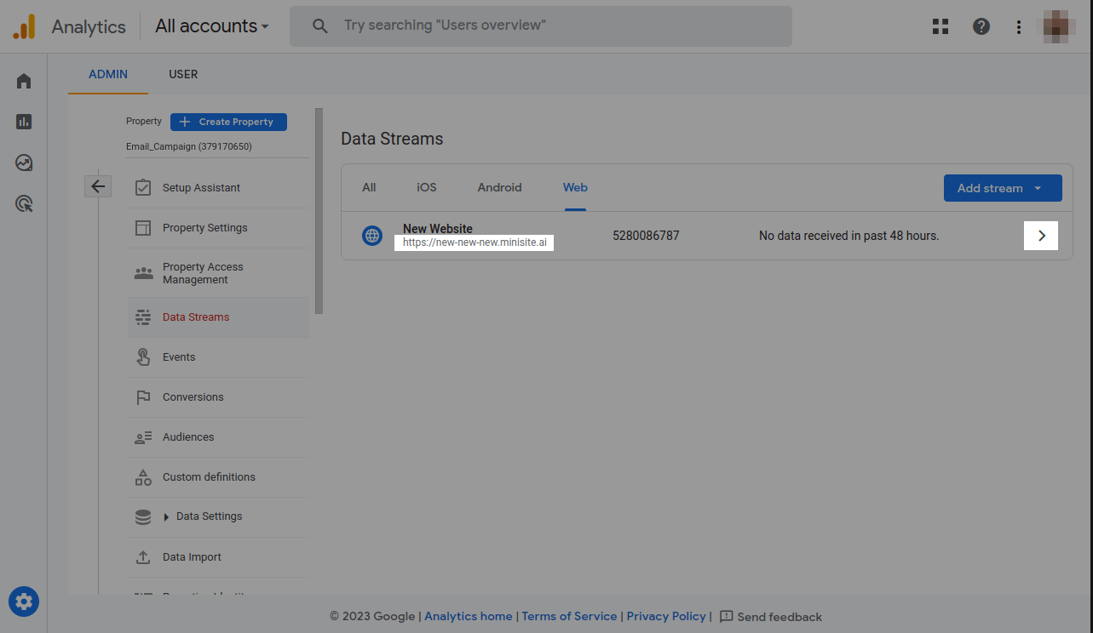Open the Google apps grid
Screen dimensions: 1093x633
point(941,26)
